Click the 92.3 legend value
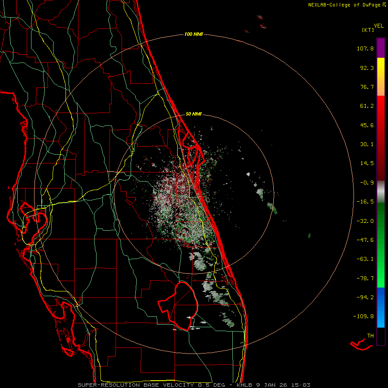 [x=367, y=68]
